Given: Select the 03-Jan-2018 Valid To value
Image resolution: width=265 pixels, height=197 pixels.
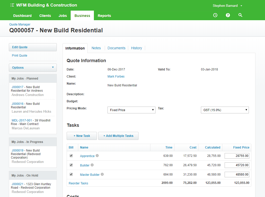Looking at the screenshot, I should tap(209, 69).
